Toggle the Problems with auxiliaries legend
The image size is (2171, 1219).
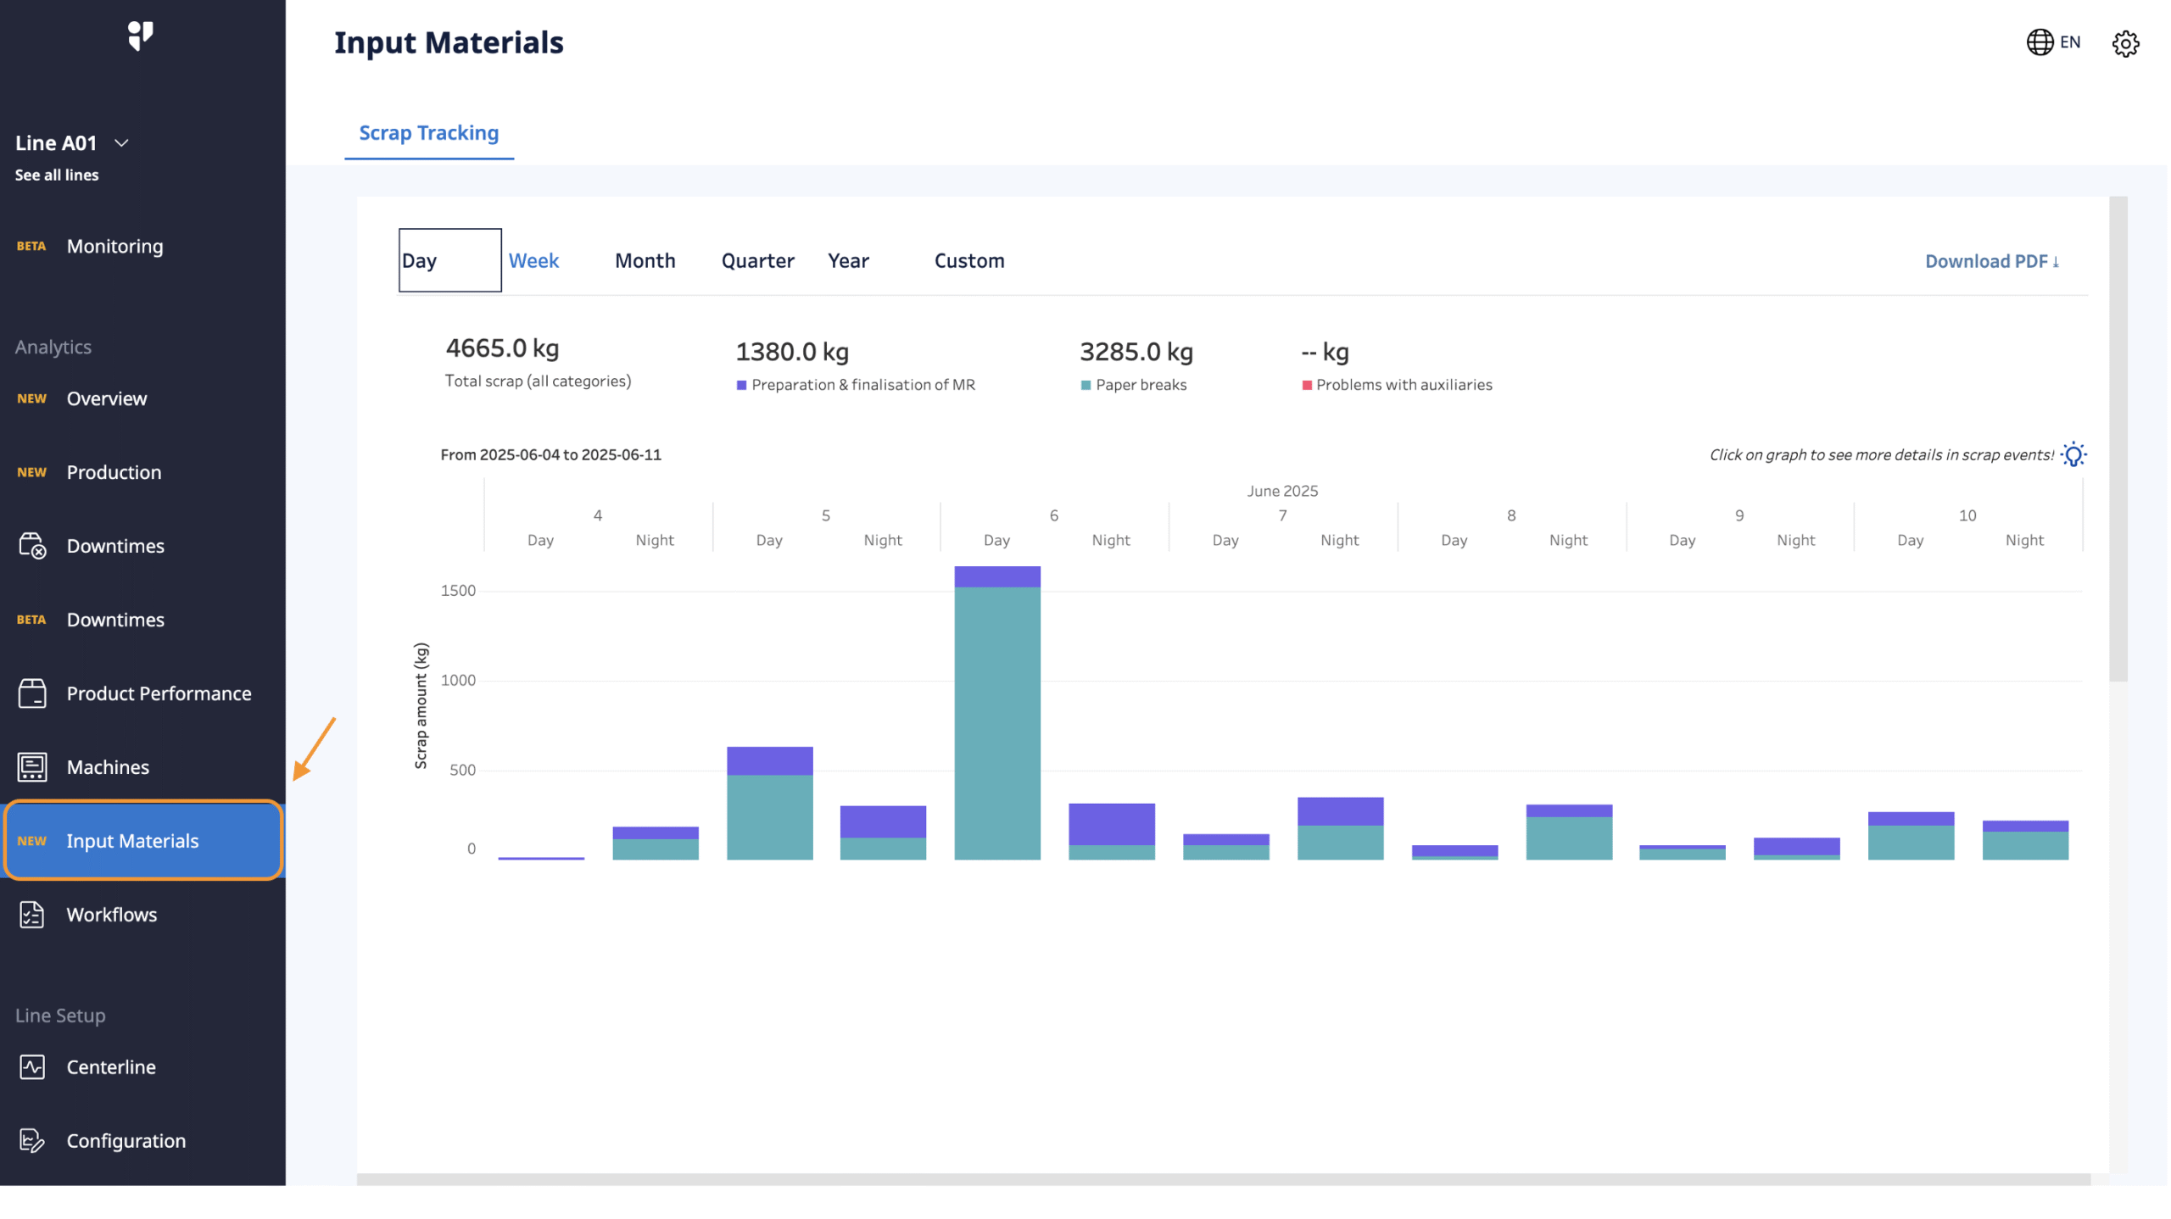pyautogui.click(x=1398, y=384)
